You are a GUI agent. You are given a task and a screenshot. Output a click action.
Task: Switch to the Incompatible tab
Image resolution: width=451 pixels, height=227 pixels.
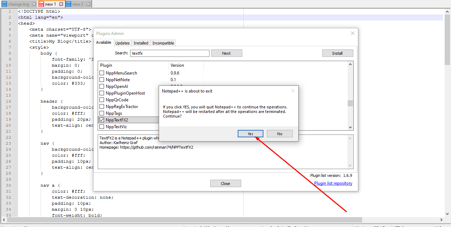click(x=163, y=42)
